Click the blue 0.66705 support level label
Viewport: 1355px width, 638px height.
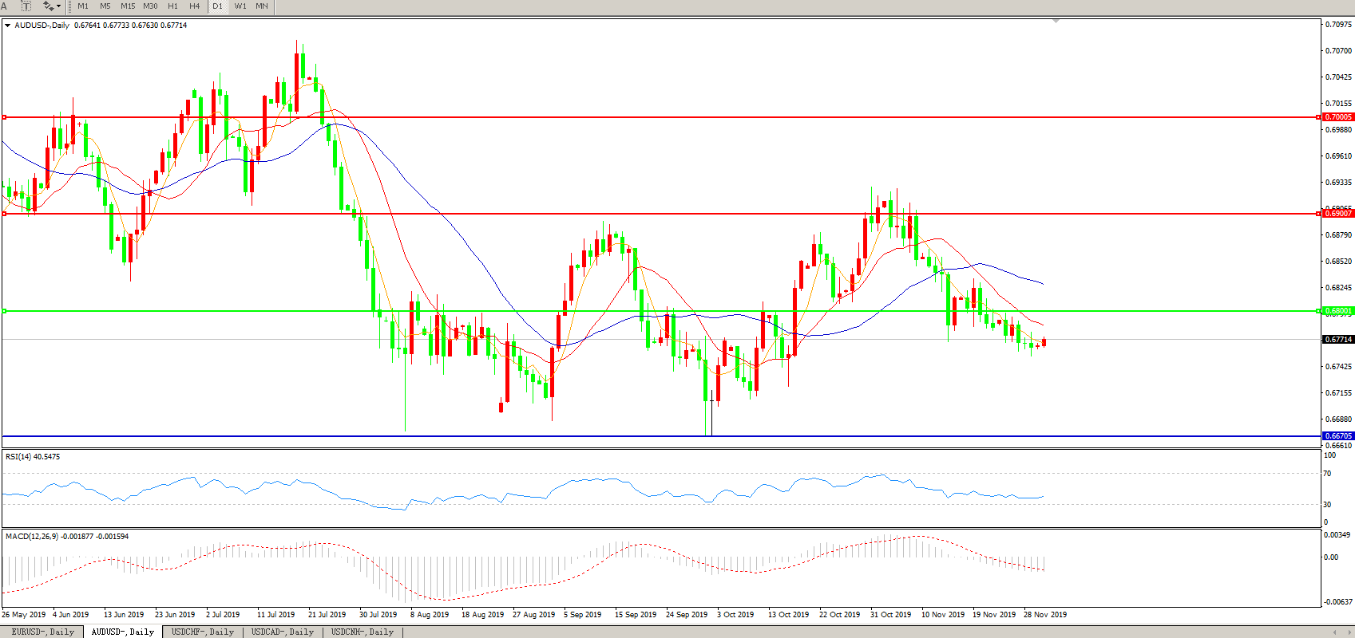(x=1338, y=436)
